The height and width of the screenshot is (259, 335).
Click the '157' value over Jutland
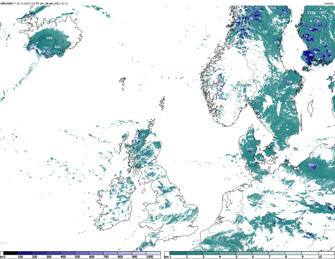(x=250, y=149)
